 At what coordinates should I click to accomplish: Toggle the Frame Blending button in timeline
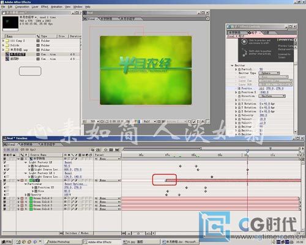(111, 150)
